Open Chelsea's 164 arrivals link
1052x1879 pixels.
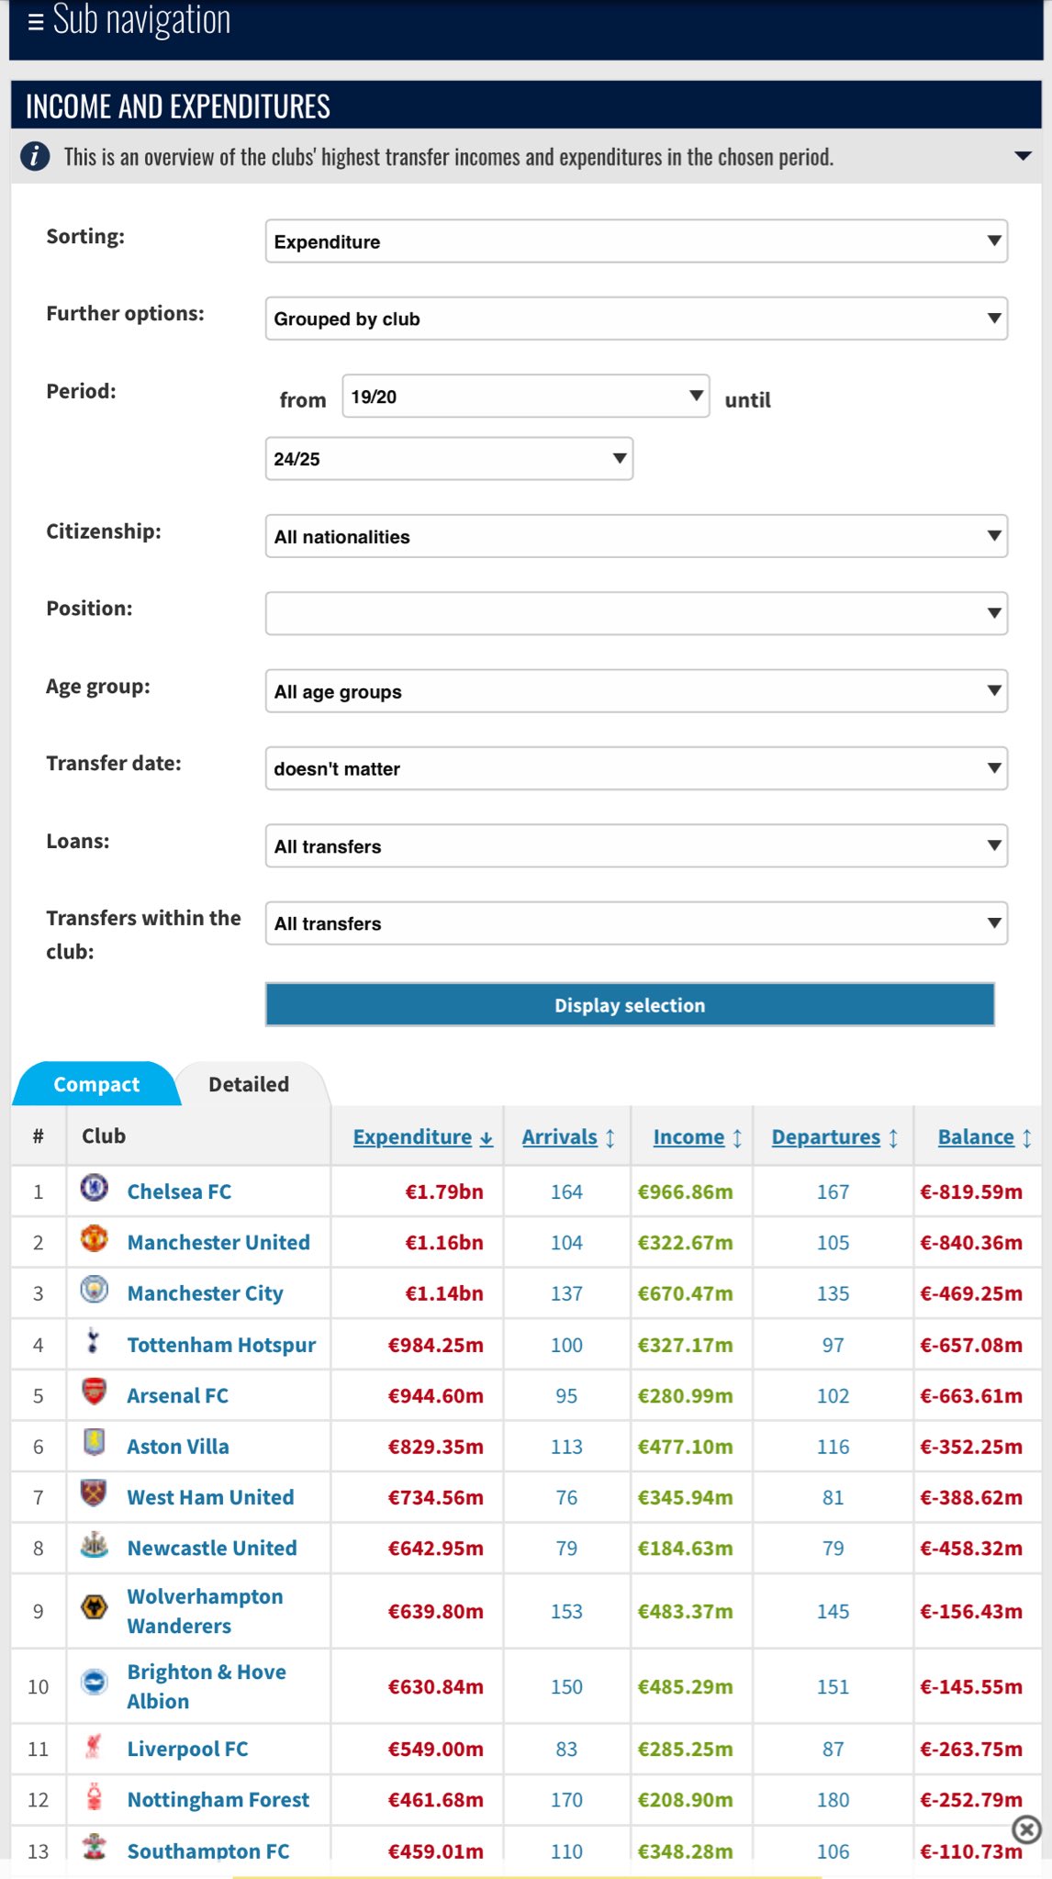pyautogui.click(x=566, y=1191)
